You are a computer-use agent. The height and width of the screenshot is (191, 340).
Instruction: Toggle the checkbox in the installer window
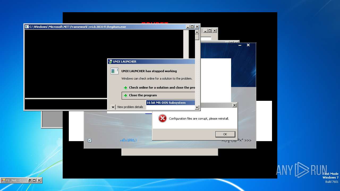point(90,140)
